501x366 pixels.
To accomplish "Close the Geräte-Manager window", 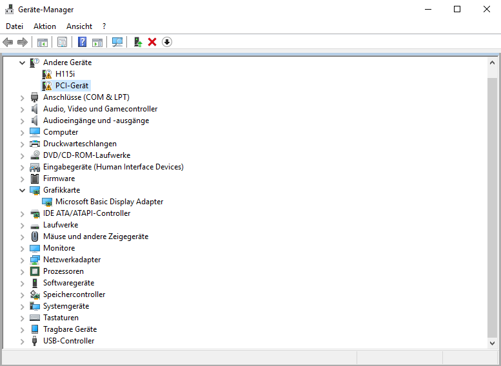I will (x=487, y=9).
